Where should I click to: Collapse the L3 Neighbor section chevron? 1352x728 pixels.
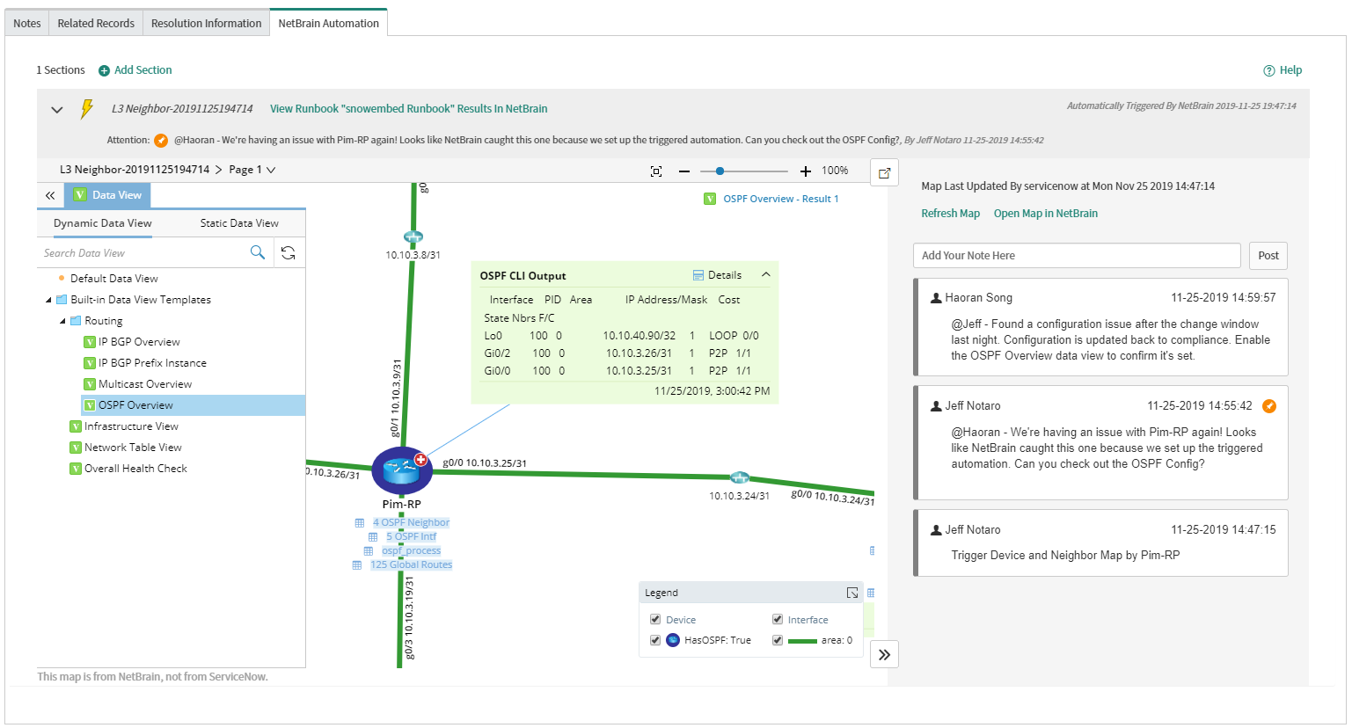(57, 110)
